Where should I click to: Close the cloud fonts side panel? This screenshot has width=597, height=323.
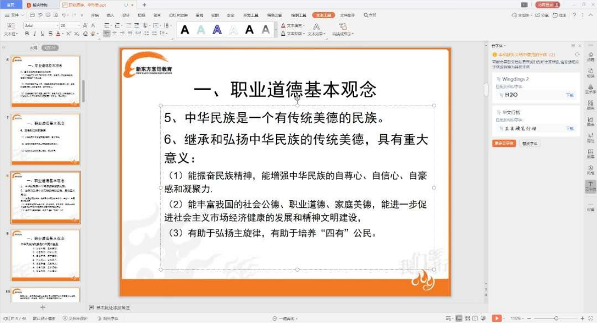(x=580, y=46)
